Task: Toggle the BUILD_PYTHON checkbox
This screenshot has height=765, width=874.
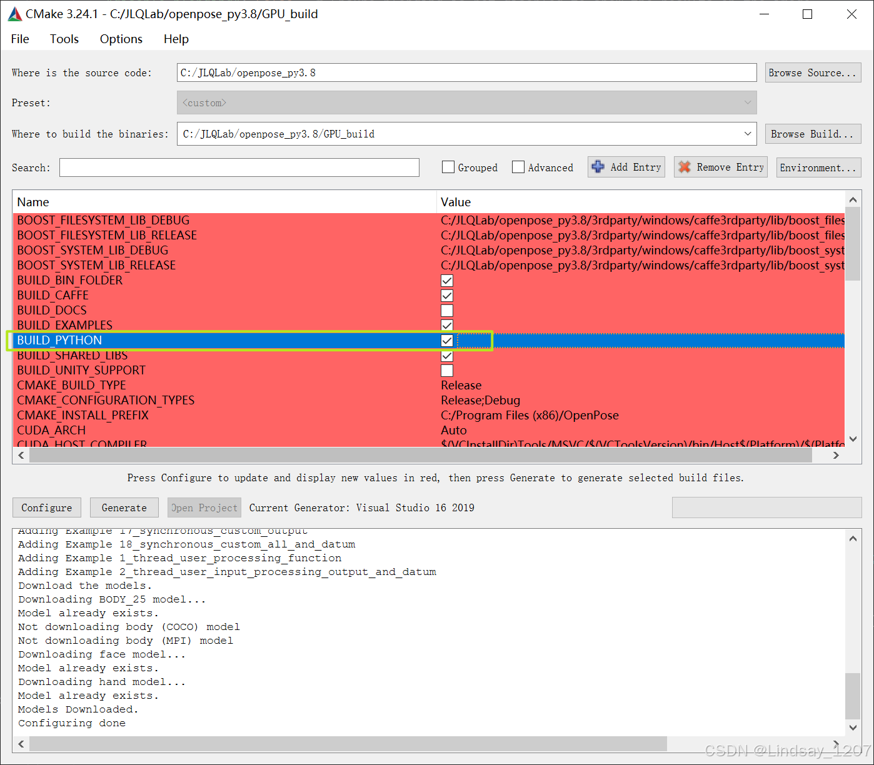Action: (447, 341)
